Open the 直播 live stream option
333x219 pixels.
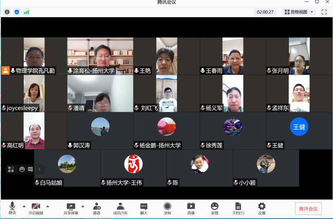(191, 209)
